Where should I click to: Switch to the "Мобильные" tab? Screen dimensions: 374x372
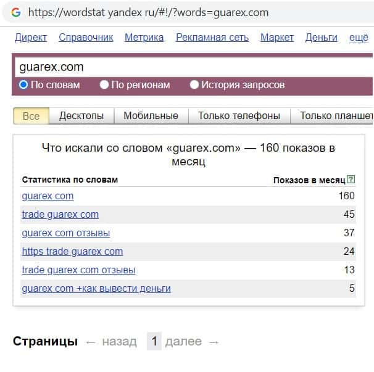click(x=151, y=115)
